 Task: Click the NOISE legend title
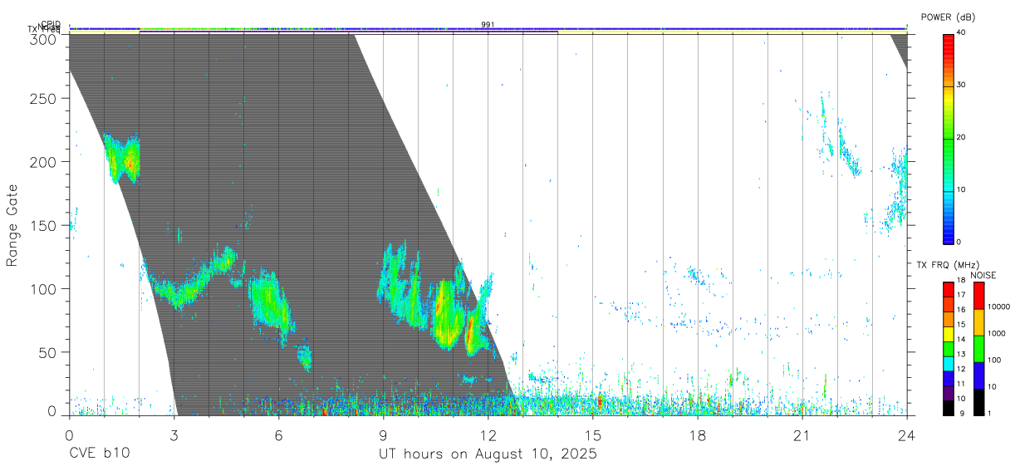point(983,276)
